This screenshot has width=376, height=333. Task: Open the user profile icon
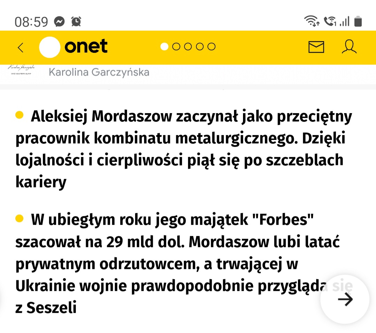point(349,47)
